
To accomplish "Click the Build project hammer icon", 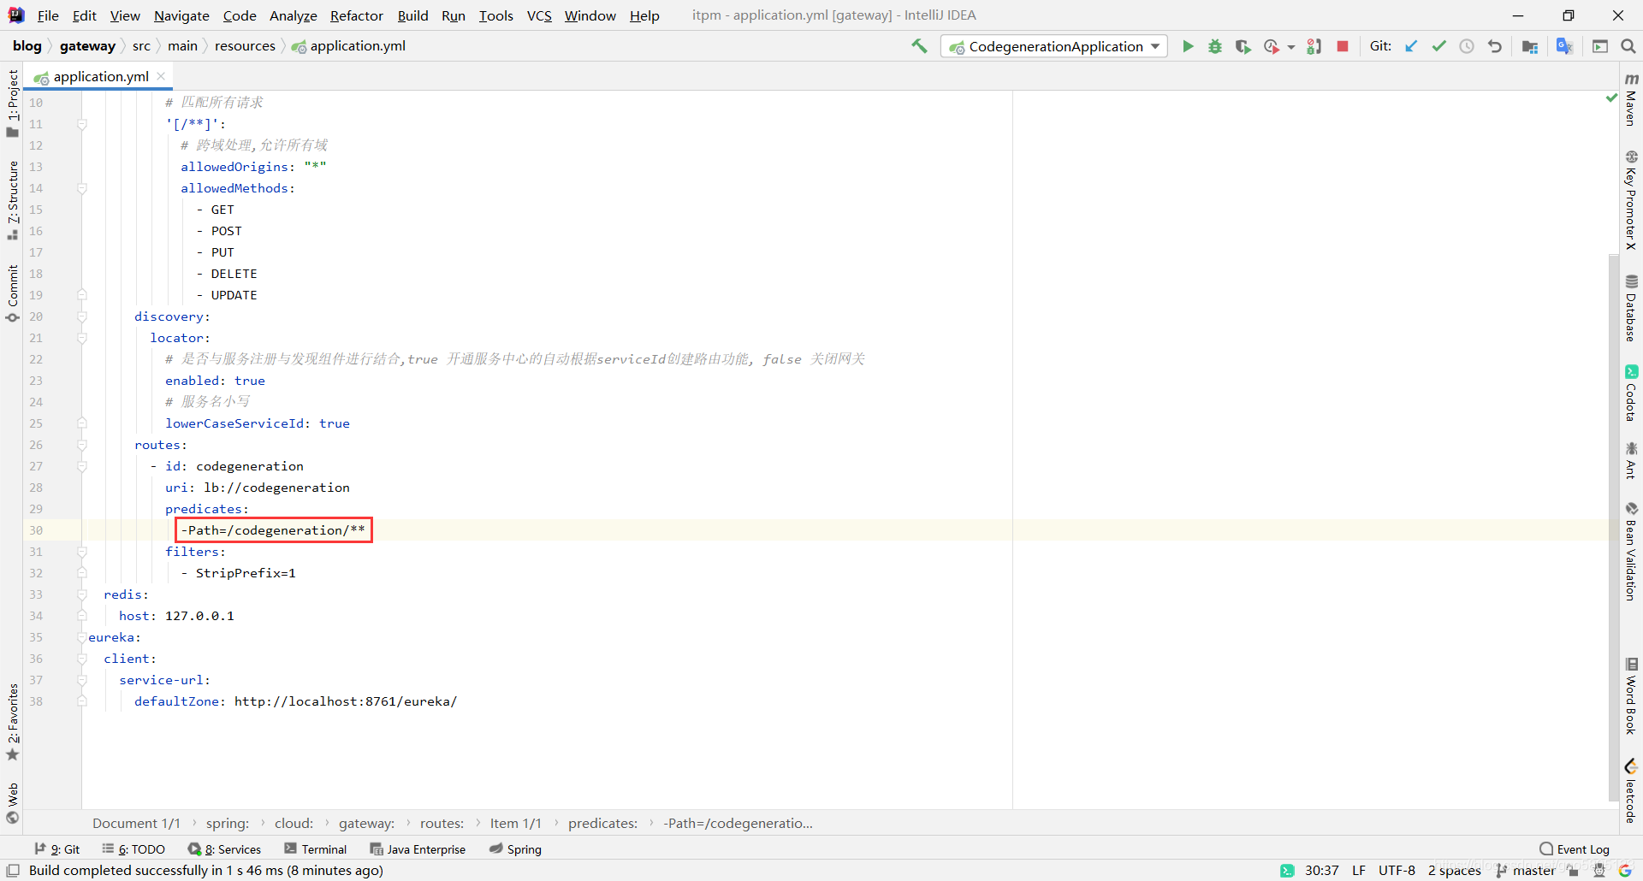I will (919, 46).
